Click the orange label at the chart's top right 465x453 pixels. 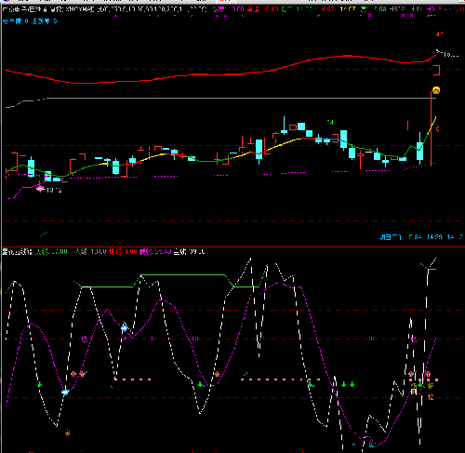pos(439,33)
